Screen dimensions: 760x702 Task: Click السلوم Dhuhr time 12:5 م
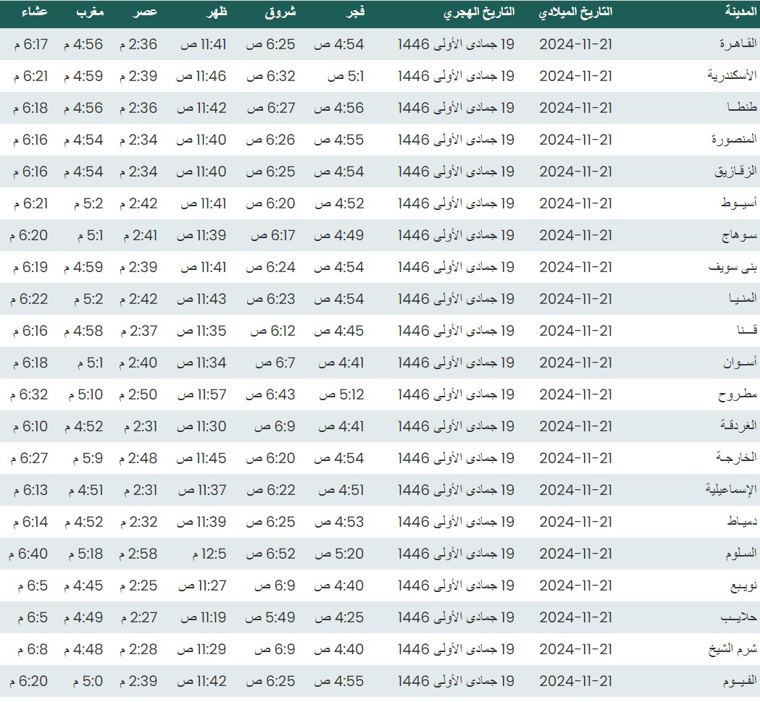pyautogui.click(x=209, y=554)
